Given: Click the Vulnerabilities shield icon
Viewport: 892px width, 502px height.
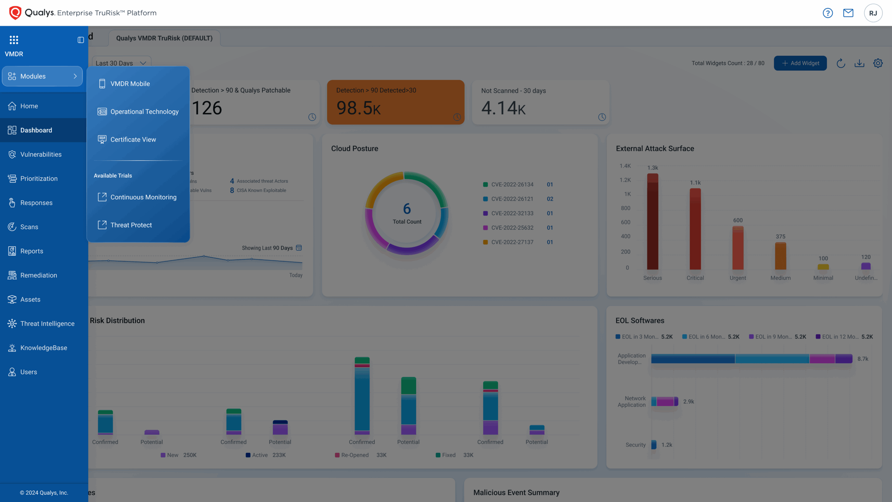Looking at the screenshot, I should (12, 154).
